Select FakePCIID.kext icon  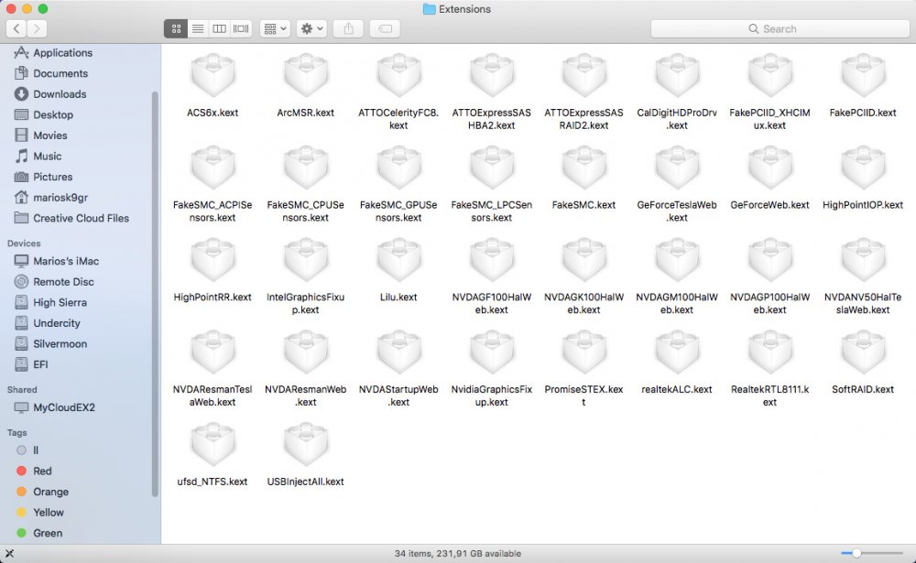[863, 76]
